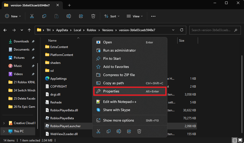The height and width of the screenshot is (143, 244).
Task: Click the Share icon in top toolbar
Action: coord(81,16)
